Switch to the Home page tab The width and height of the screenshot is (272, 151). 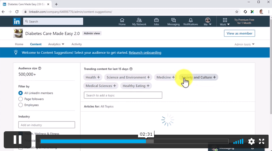coord(19,44)
